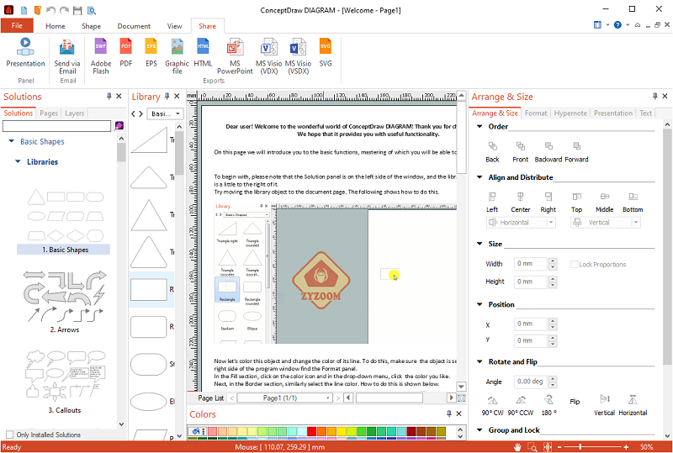Select 1. Basic Shapes library
The width and height of the screenshot is (673, 453).
click(64, 221)
